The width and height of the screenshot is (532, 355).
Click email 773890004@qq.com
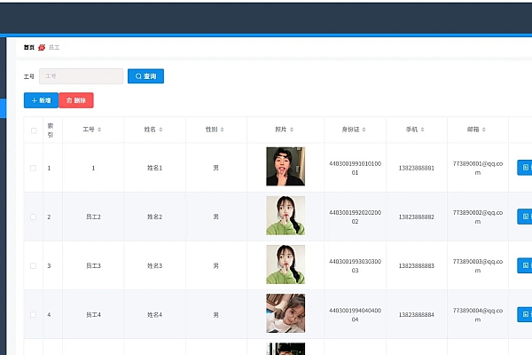click(478, 314)
